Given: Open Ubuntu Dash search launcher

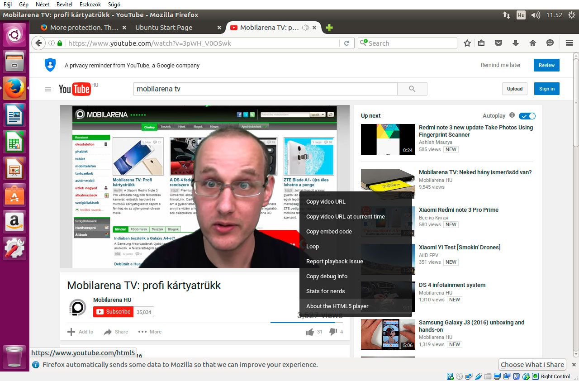Looking at the screenshot, I should click(x=14, y=34).
